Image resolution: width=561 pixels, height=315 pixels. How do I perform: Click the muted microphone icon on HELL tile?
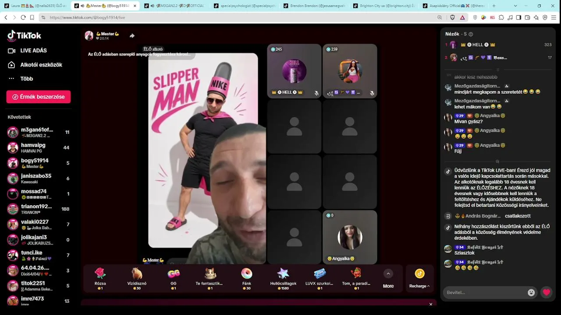[x=316, y=93]
